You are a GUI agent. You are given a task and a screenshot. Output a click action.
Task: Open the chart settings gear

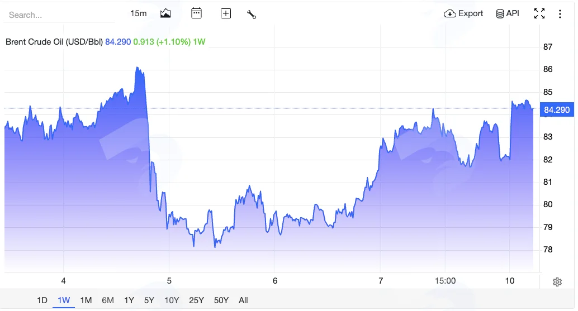tap(557, 282)
